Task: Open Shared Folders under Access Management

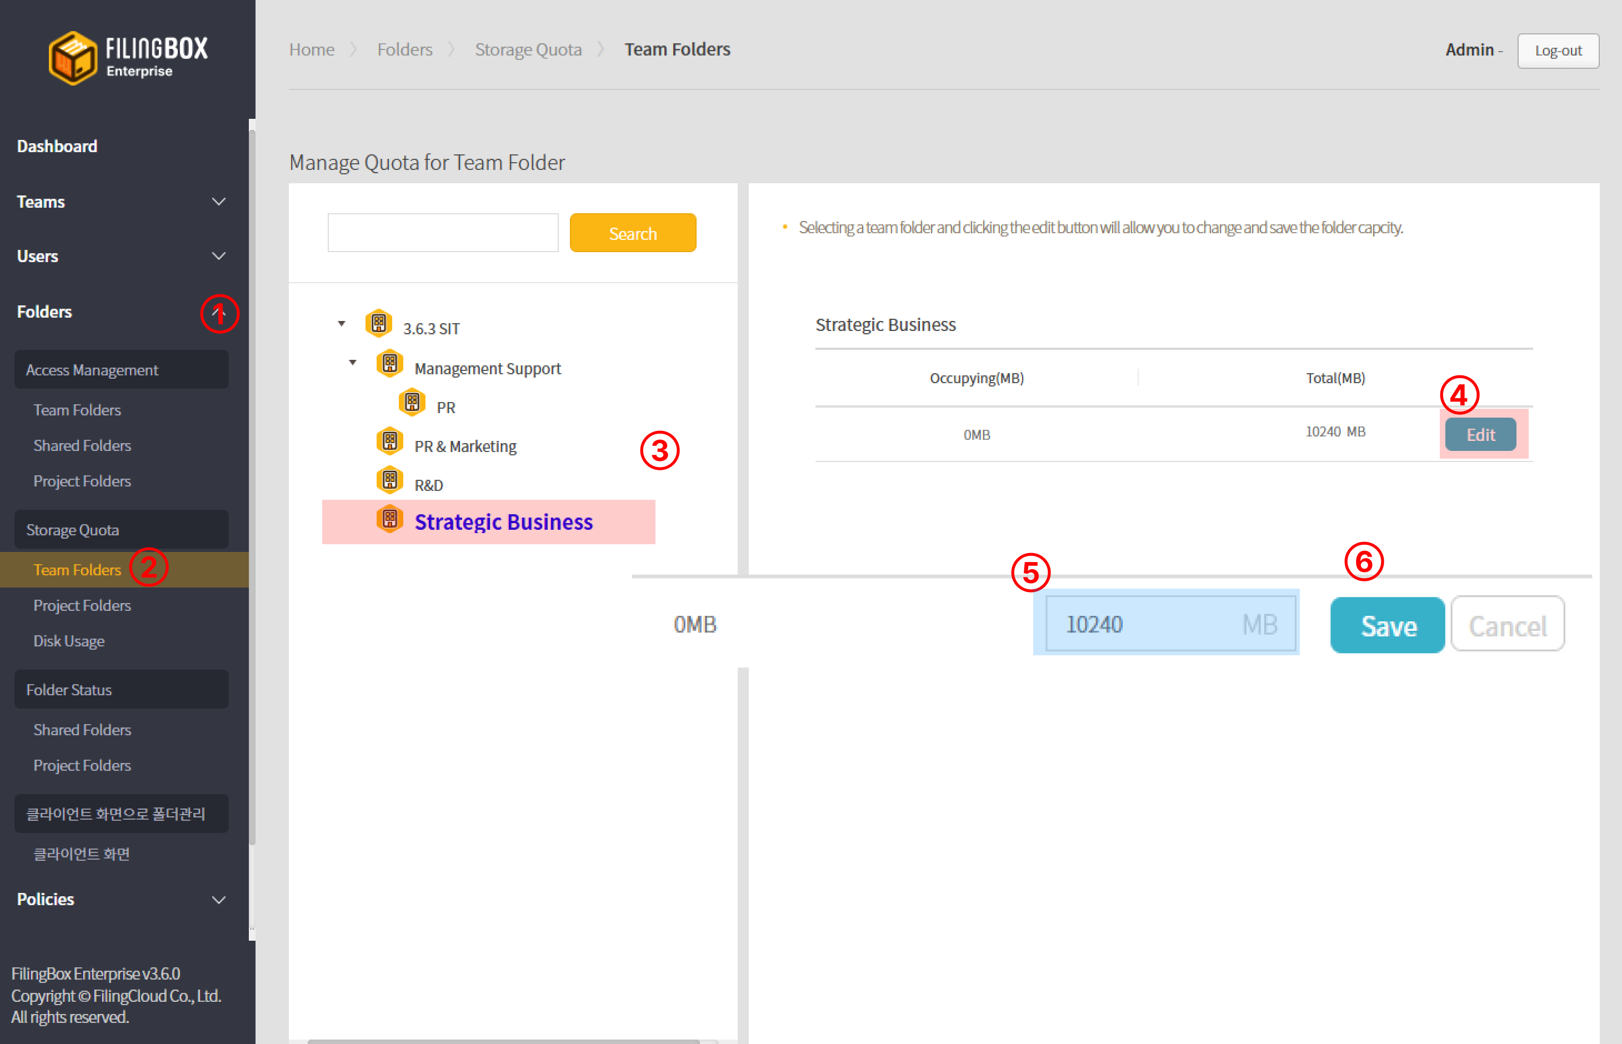Action: click(x=82, y=446)
